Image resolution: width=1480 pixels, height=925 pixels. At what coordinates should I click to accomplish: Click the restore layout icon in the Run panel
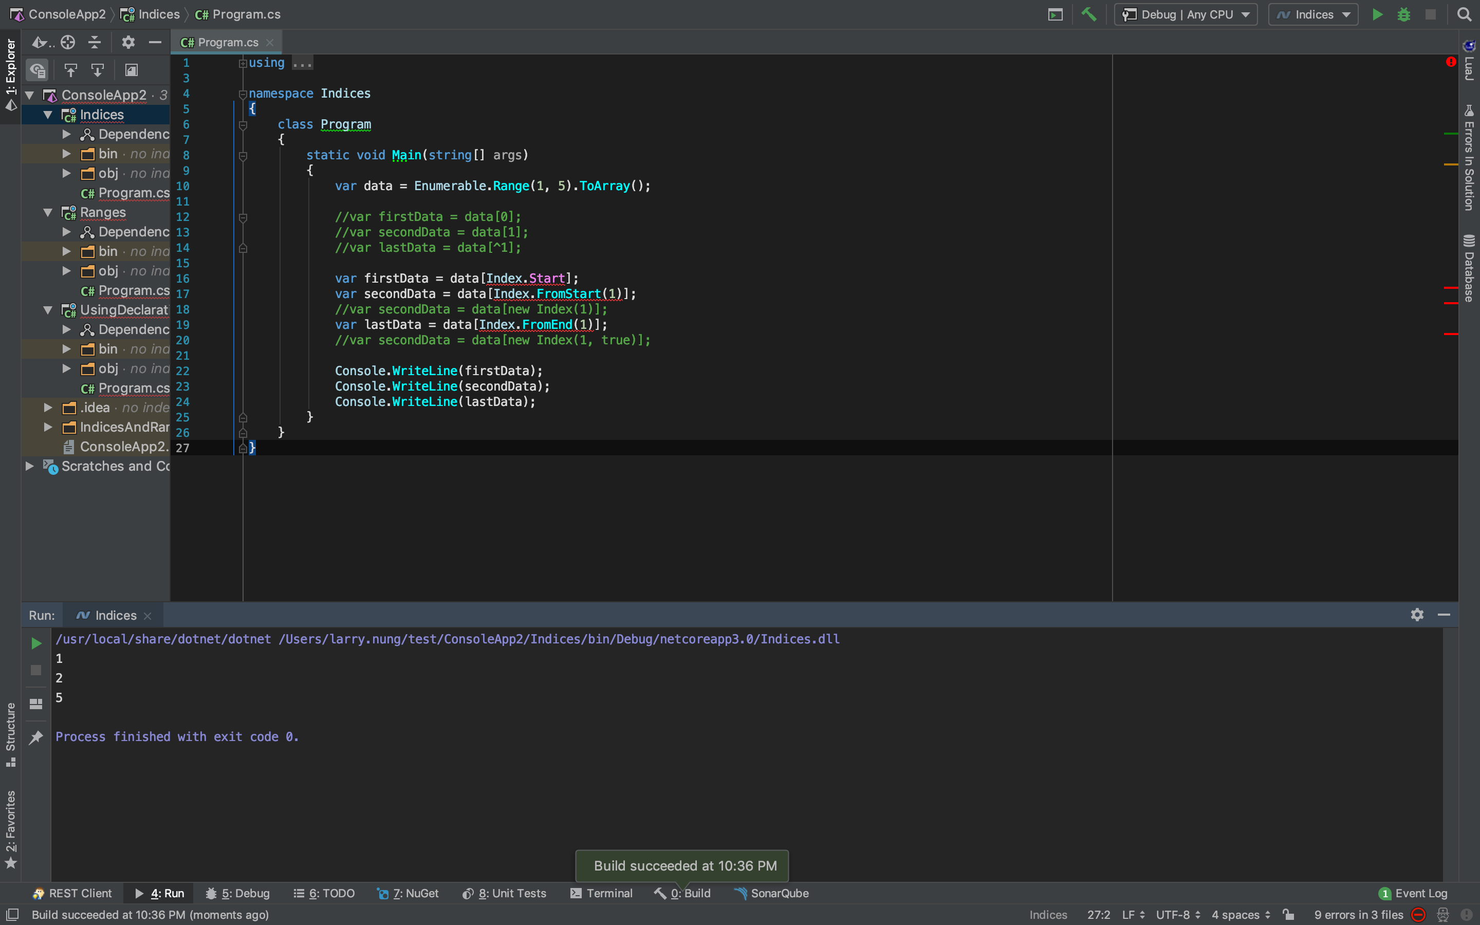coord(36,704)
